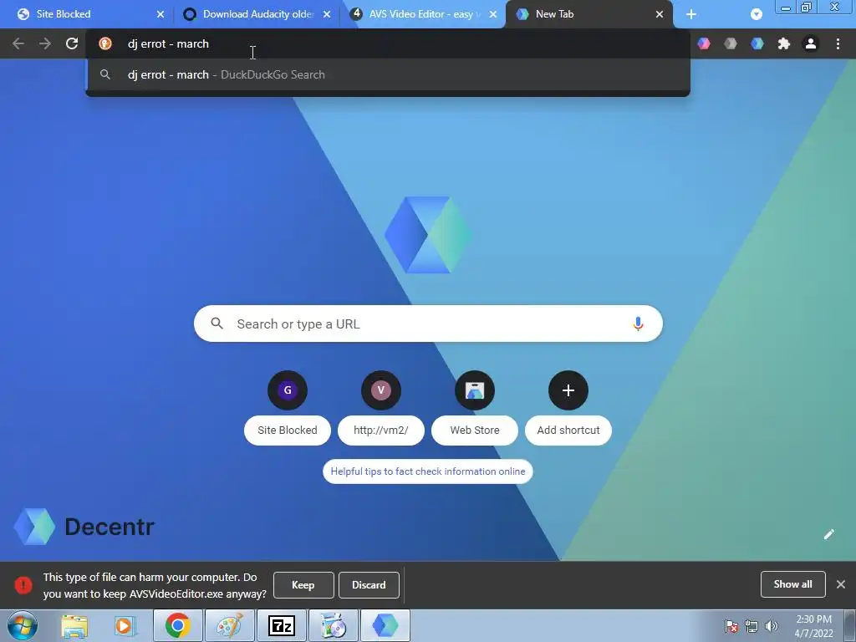Open the tab search dropdown arrow
Screen dimensions: 856x642
[x=756, y=14]
